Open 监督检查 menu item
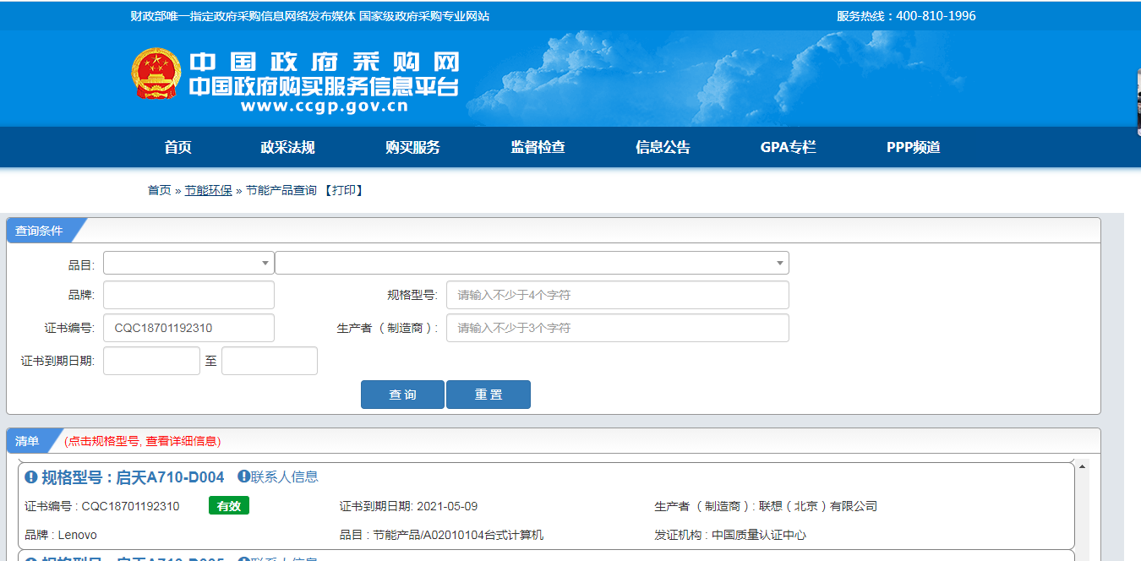The height and width of the screenshot is (561, 1141). pos(538,147)
